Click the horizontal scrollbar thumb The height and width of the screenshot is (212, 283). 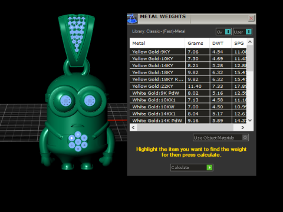coord(185,127)
